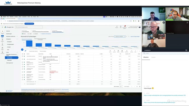This screenshot has height=106, width=189.
Task: Click the Download icon in table toolbar
Action: pos(127,51)
